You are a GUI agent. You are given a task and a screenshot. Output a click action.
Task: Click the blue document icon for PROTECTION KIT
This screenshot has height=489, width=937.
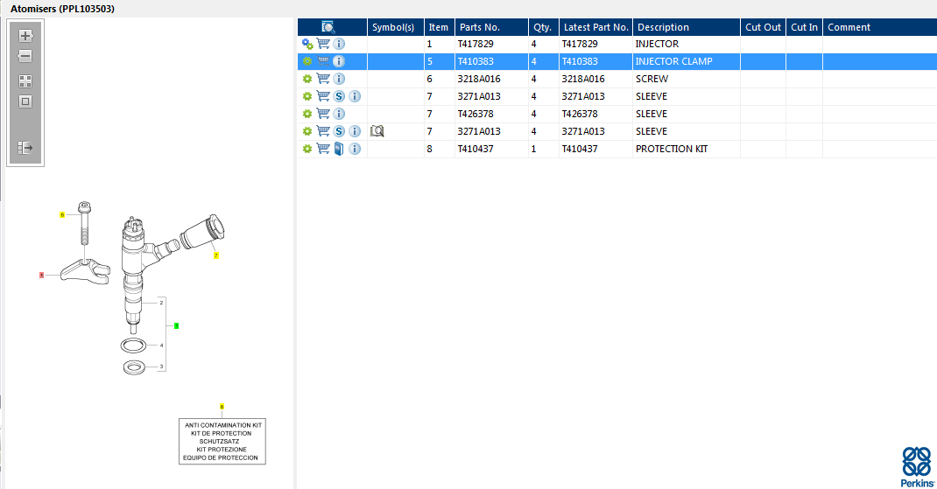[x=339, y=149]
